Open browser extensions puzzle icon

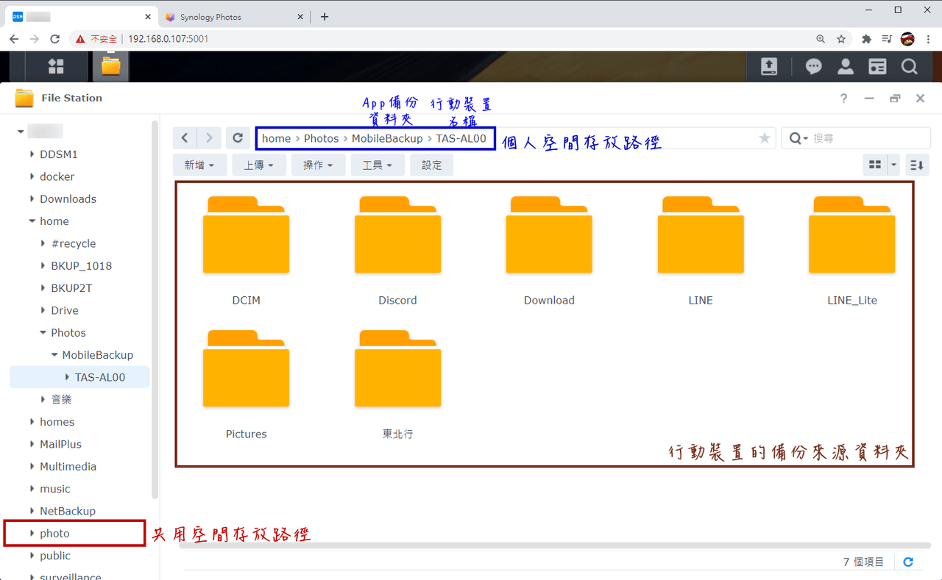pos(867,39)
